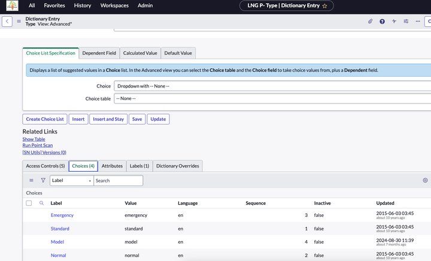Favorite this page with the star icon

[x=324, y=6]
